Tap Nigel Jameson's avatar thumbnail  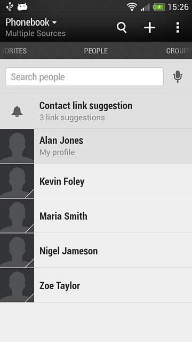click(17, 251)
